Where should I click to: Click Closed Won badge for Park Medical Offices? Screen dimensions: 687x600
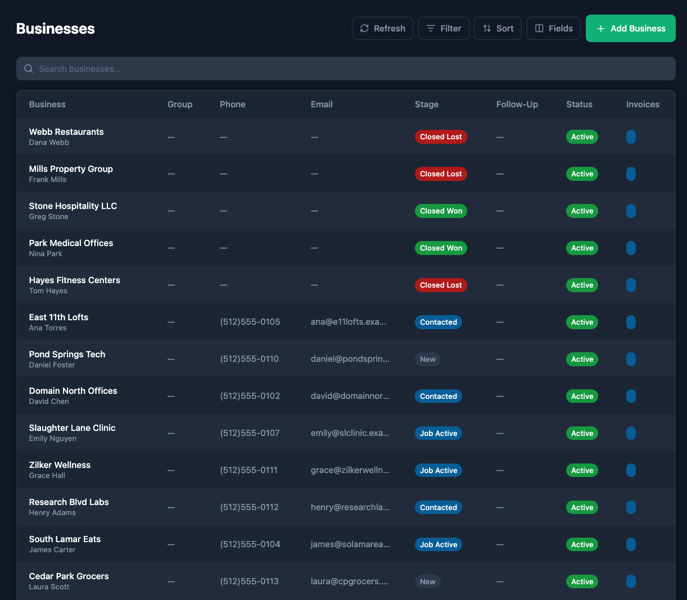[x=441, y=248]
